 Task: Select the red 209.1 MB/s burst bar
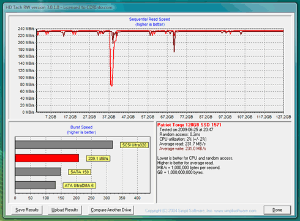click(x=47, y=159)
